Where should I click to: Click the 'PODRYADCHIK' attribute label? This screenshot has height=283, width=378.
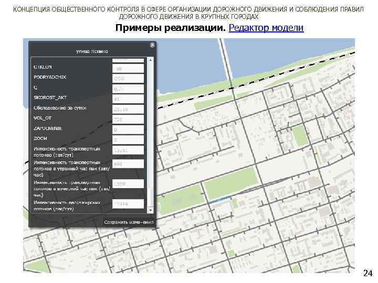50,77
